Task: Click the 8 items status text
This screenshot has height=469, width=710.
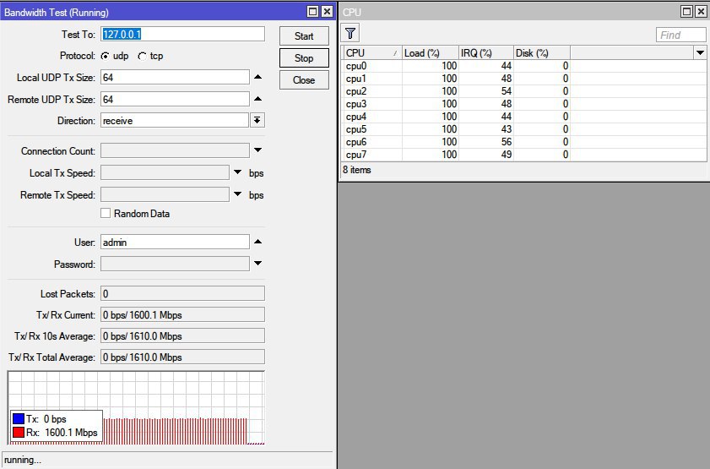Action: (357, 170)
